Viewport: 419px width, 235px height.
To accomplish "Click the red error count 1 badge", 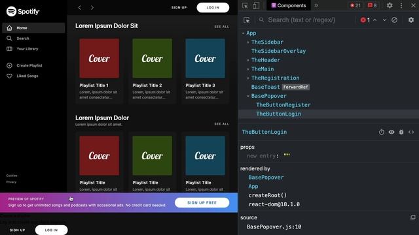I will (x=365, y=20).
